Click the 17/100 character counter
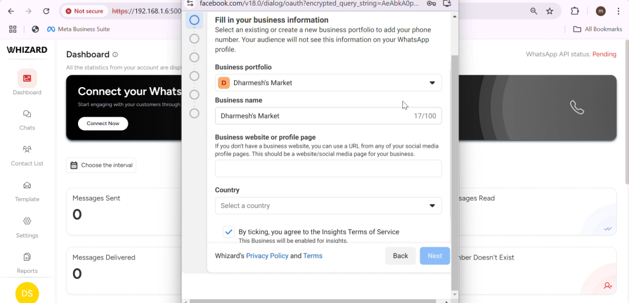 click(x=425, y=116)
